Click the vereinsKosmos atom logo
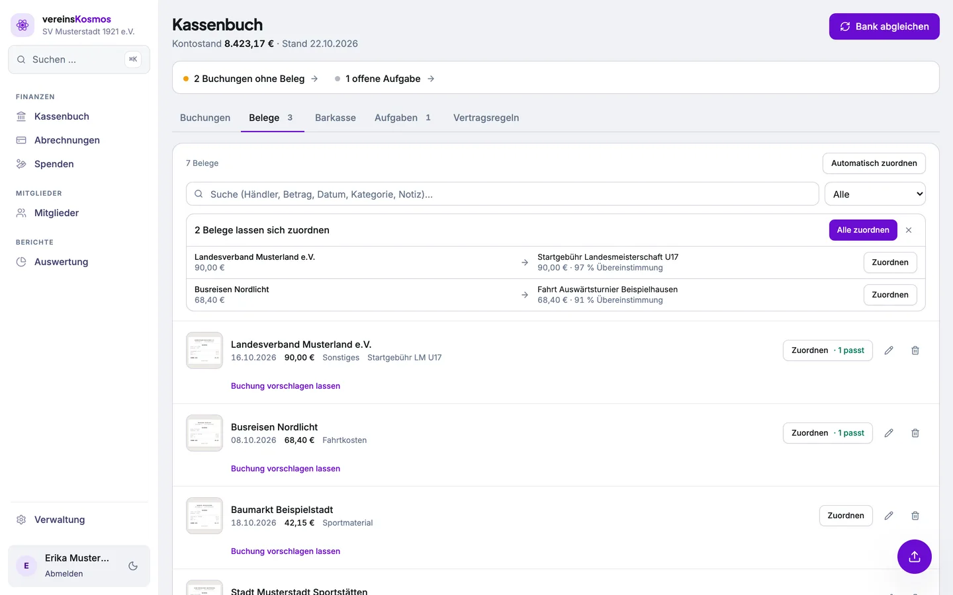 [23, 25]
